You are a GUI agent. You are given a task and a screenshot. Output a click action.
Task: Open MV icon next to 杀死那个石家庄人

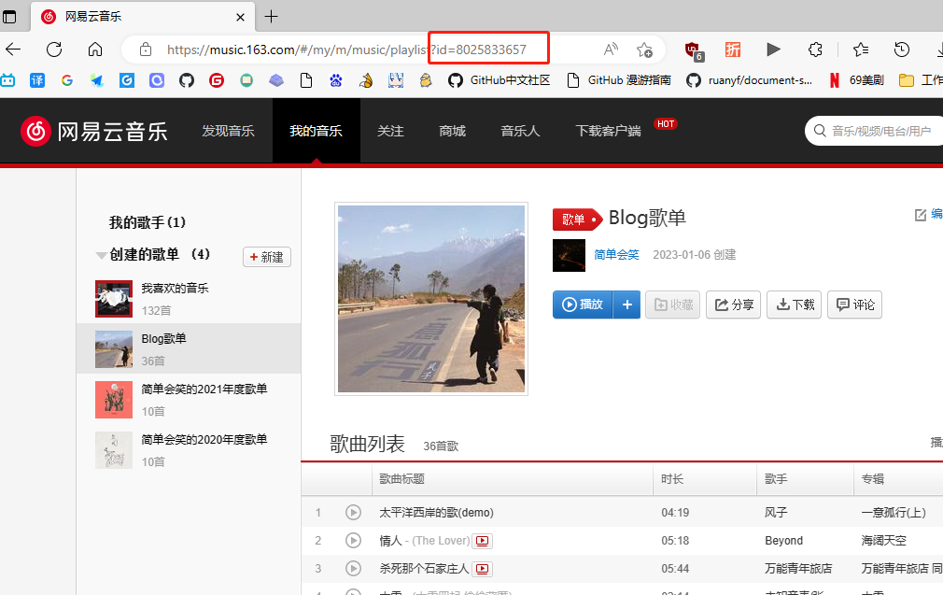tap(483, 569)
